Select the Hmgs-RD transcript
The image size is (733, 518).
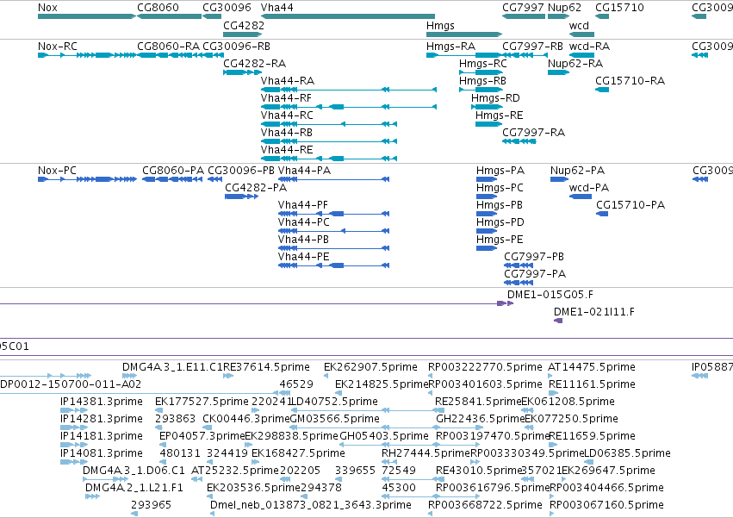487,107
